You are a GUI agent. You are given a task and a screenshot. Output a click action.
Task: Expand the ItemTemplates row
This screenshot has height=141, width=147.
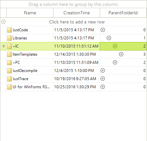point(121,54)
